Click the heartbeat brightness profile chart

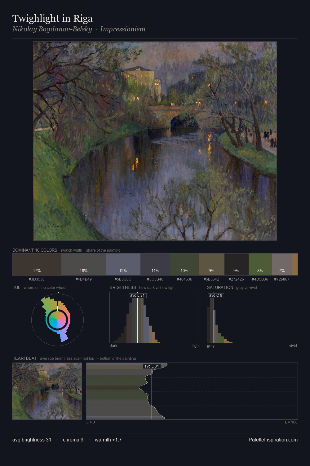192,391
